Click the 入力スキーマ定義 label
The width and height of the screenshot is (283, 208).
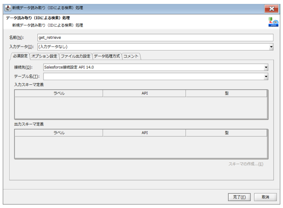pos(29,85)
